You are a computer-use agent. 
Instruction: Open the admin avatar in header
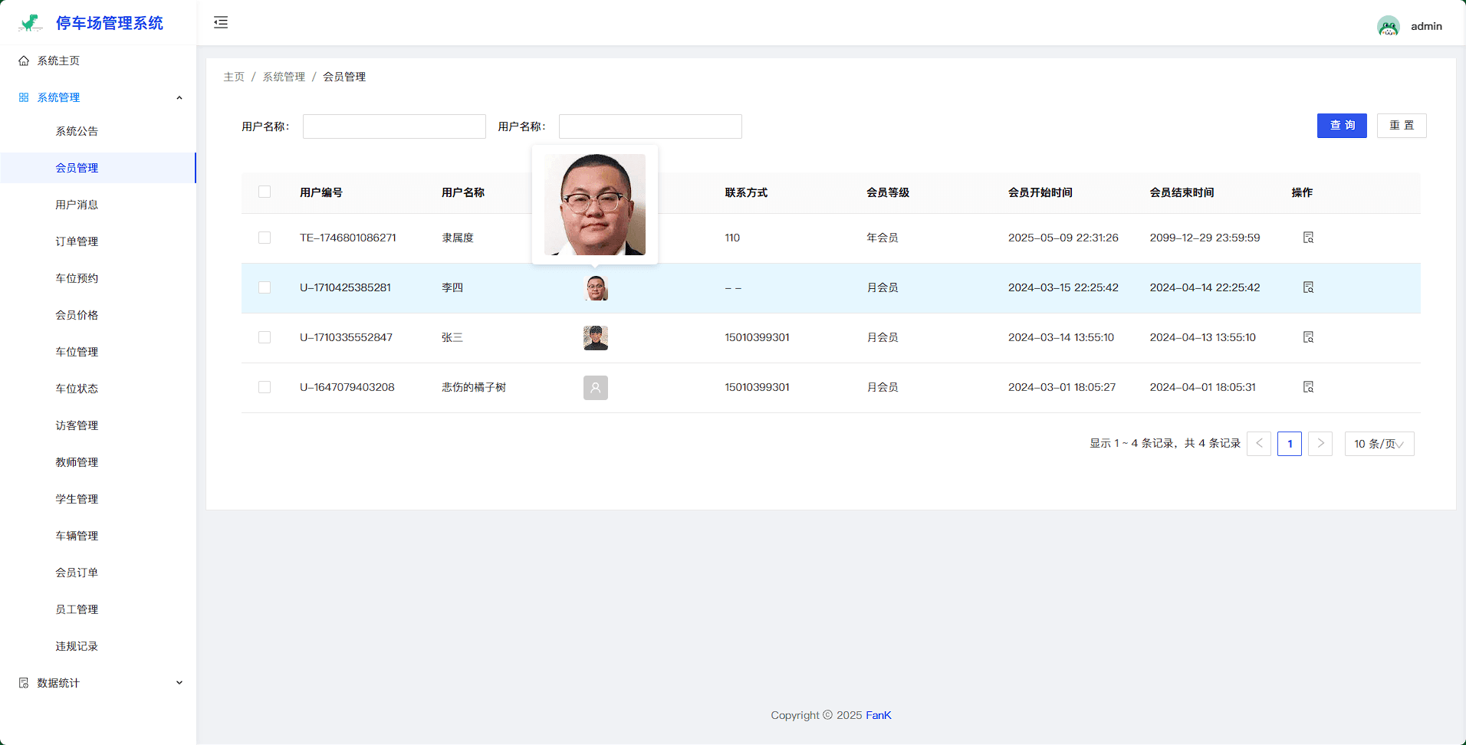pos(1388,26)
